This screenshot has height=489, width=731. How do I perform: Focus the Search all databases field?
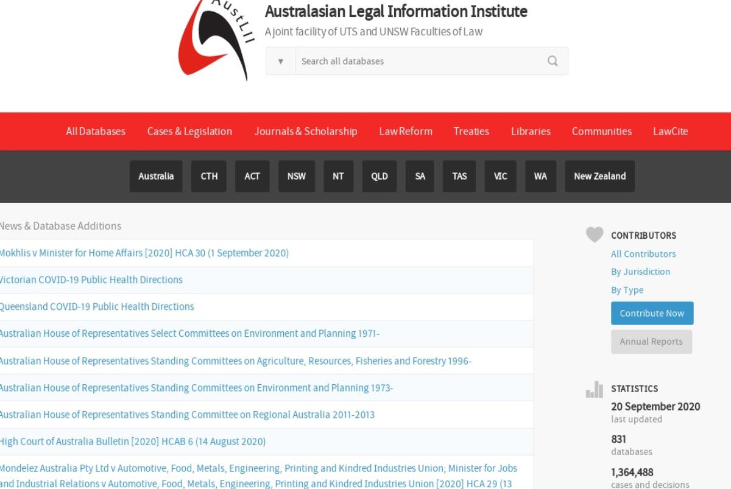[x=417, y=61]
